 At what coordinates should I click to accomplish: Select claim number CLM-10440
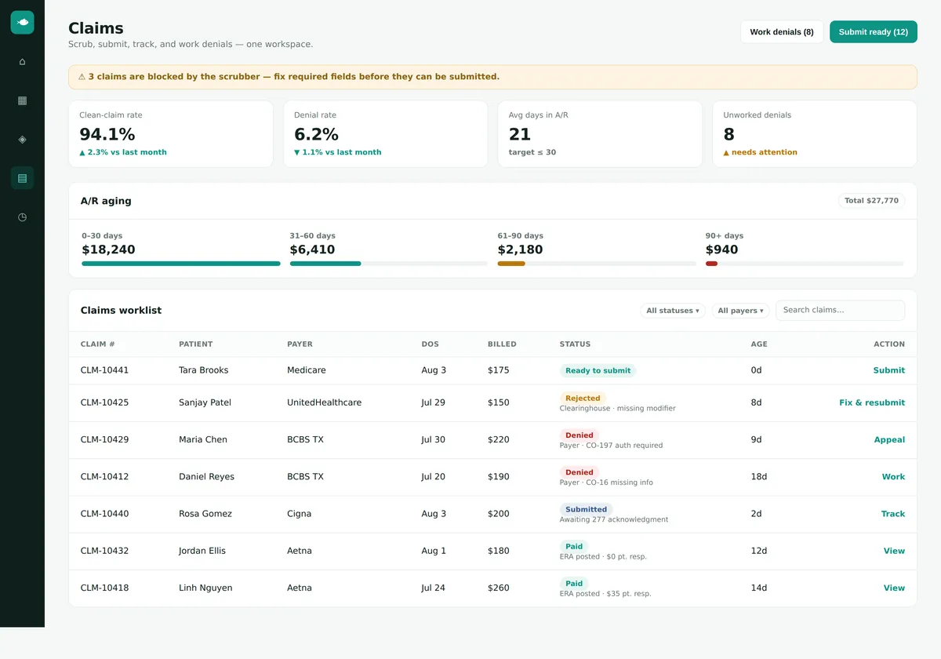[x=104, y=514]
